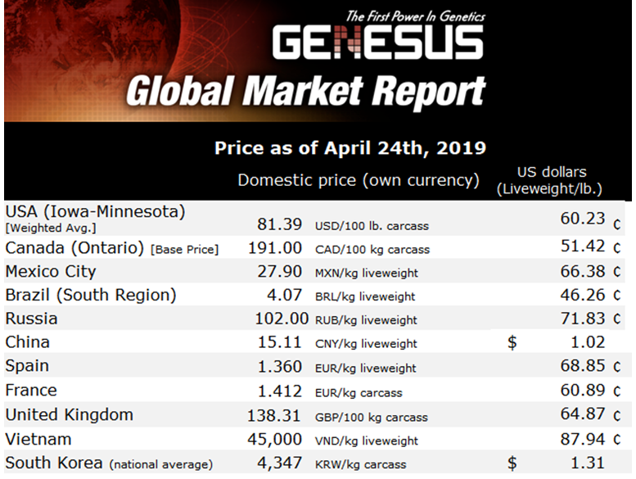Click the 'The First Power In Genetics' tagline
The height and width of the screenshot is (479, 636).
[414, 16]
